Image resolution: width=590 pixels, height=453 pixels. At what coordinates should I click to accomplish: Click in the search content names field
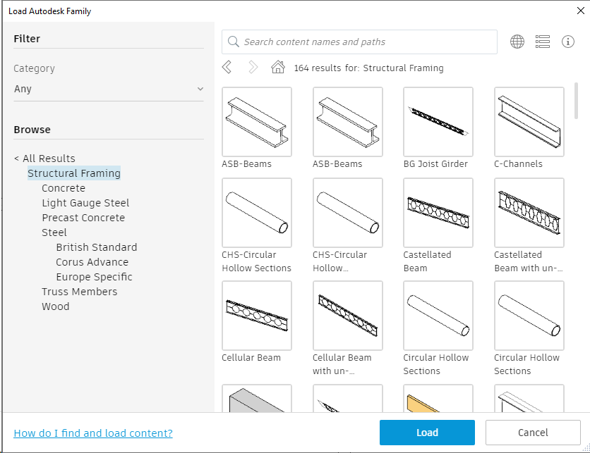(x=359, y=42)
